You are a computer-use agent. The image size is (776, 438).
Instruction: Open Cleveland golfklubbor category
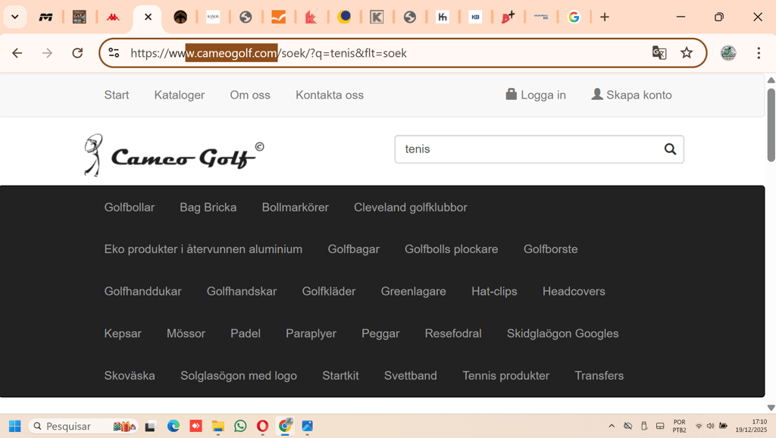410,208
